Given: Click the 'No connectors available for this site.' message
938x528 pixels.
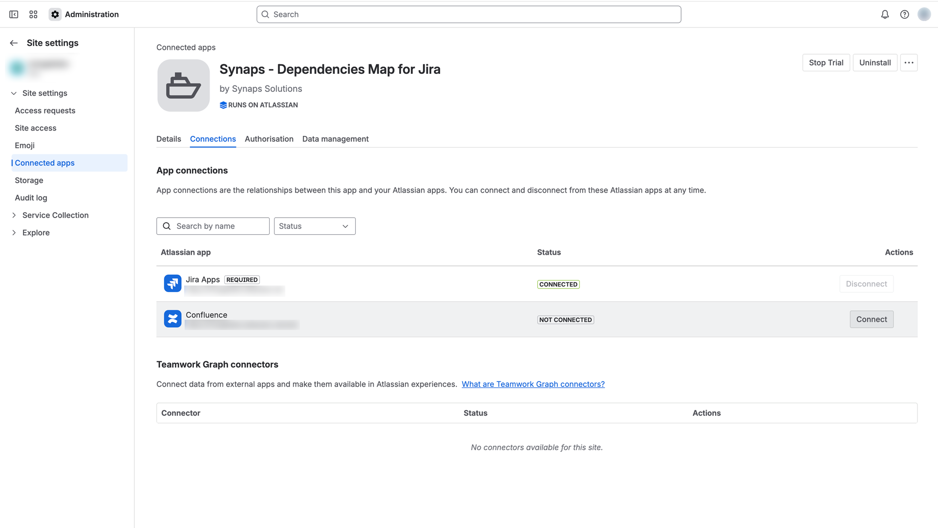Looking at the screenshot, I should [537, 447].
